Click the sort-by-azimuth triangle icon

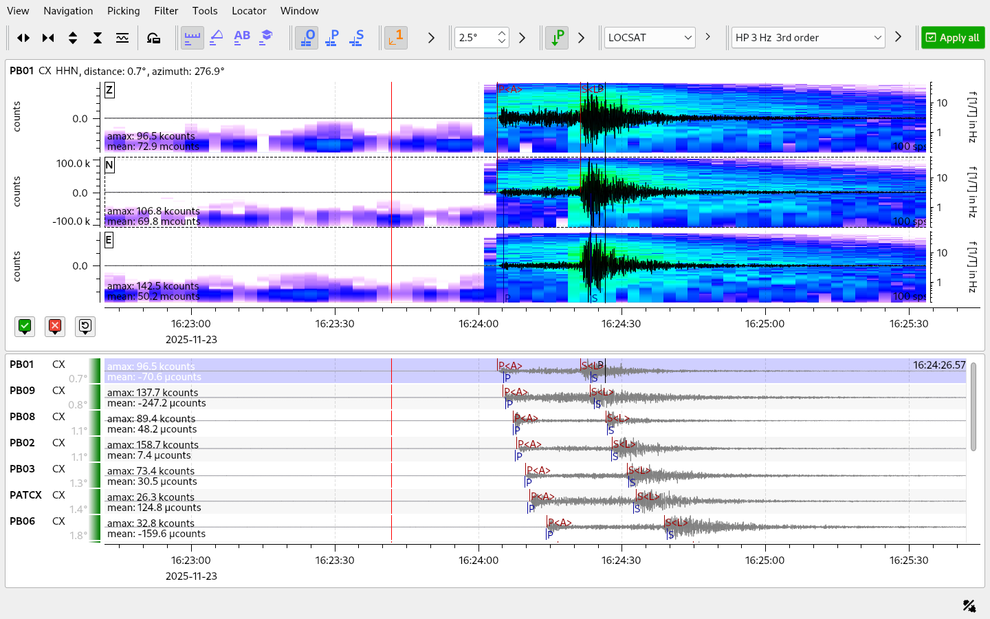coord(217,38)
